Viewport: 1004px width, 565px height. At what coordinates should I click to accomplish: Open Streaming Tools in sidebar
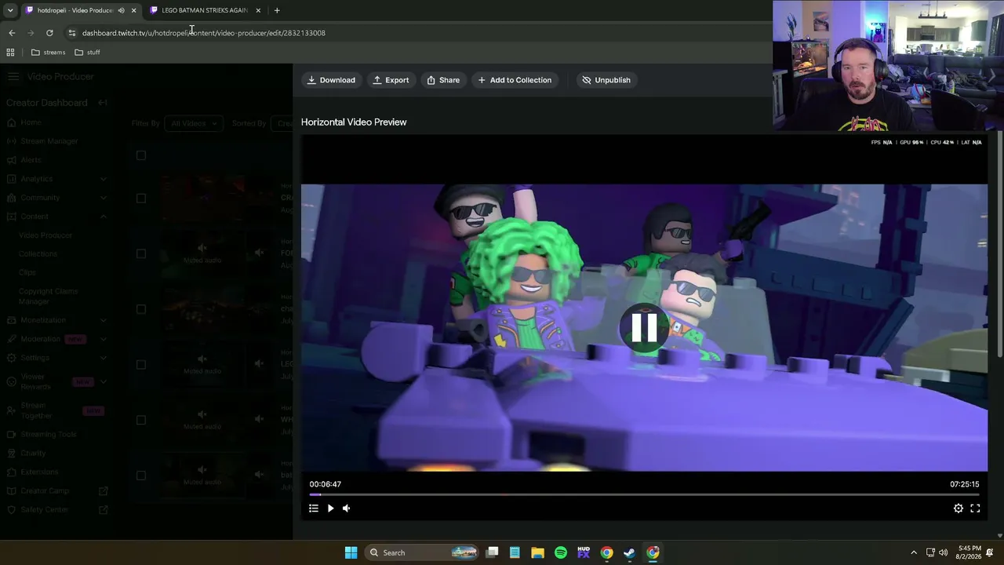click(x=49, y=434)
